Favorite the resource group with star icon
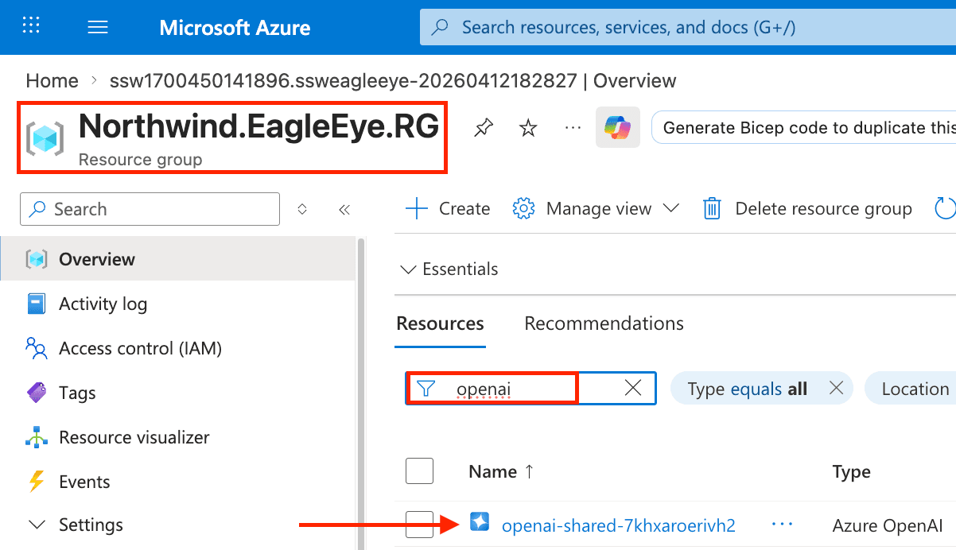The image size is (956, 550). tap(527, 127)
